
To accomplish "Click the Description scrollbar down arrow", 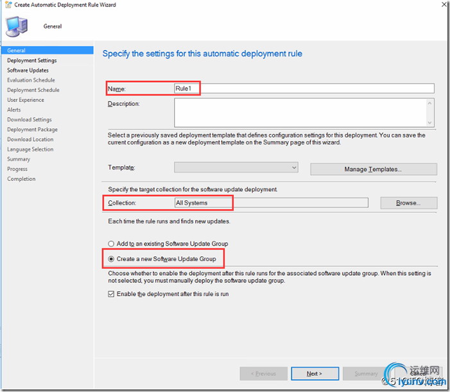I will pyautogui.click(x=429, y=123).
